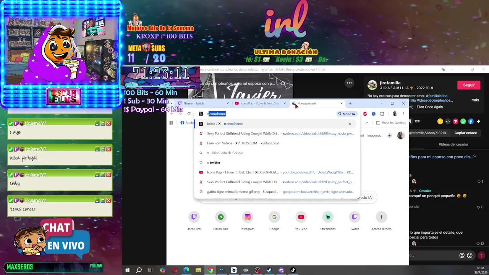Open the OscarFilms Twitch shortcut
Image resolution: width=489 pixels, height=275 pixels.
click(194, 221)
